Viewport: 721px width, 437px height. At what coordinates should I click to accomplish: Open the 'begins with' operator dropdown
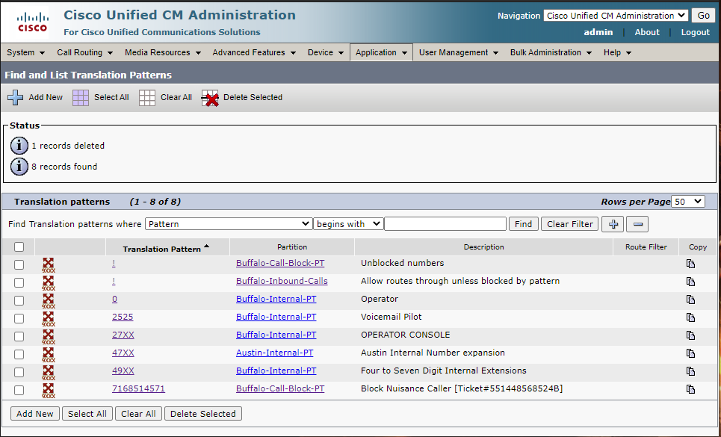(x=348, y=224)
